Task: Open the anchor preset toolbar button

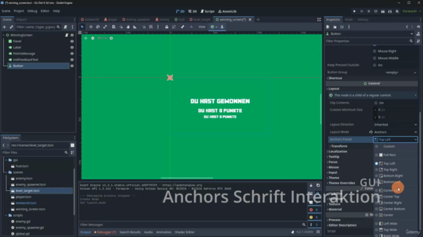Action: [213, 27]
